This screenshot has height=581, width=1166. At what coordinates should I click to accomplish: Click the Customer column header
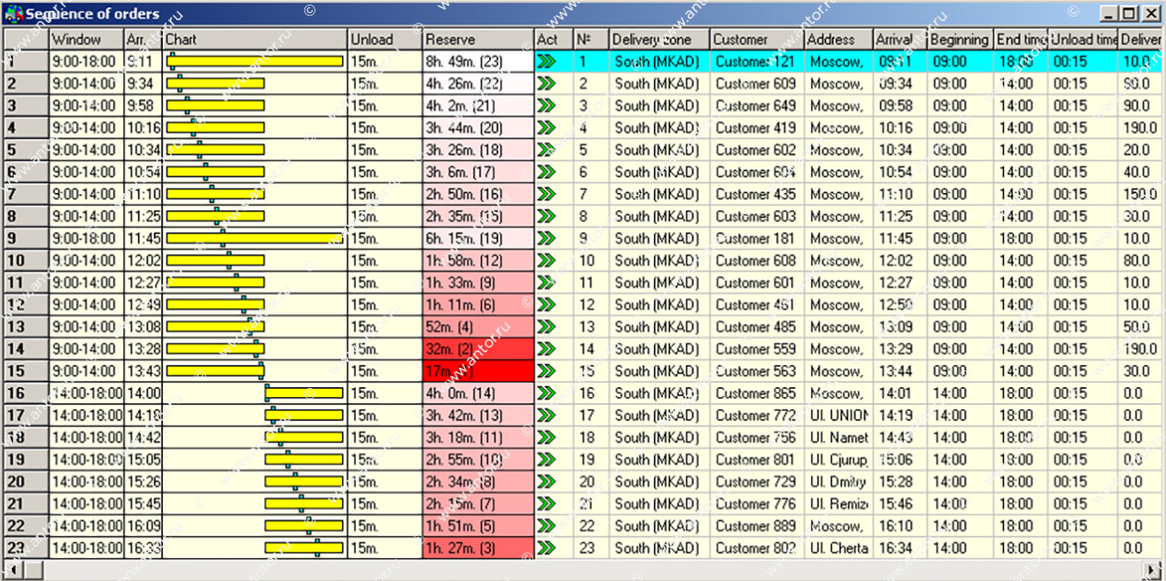point(757,40)
